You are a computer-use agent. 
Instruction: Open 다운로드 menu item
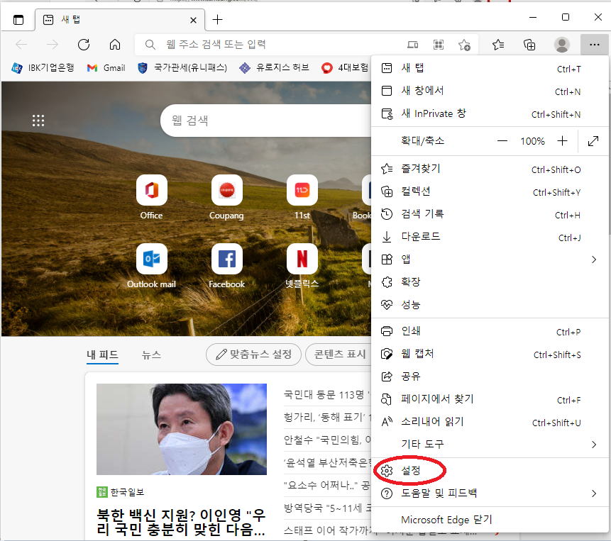[x=490, y=237]
